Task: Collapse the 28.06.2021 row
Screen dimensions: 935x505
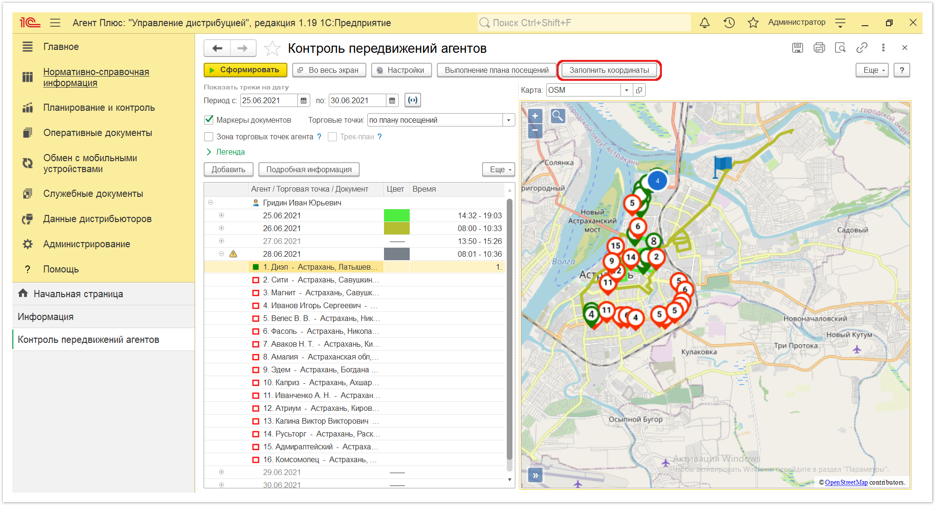Action: point(221,254)
